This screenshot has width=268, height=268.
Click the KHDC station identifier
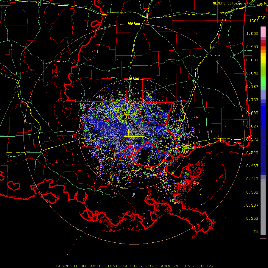[167, 266]
